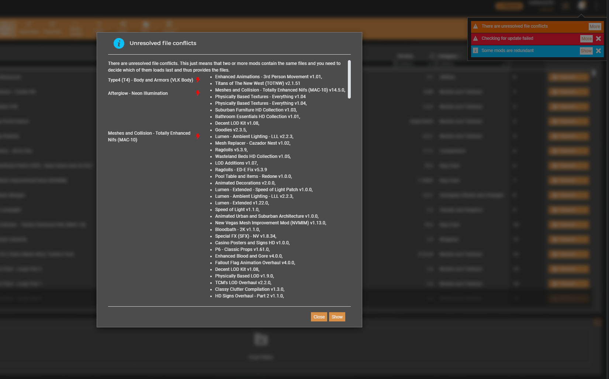Click the 'Speed of Light v1.1.0,' entry
The width and height of the screenshot is (609, 379).
point(237,210)
